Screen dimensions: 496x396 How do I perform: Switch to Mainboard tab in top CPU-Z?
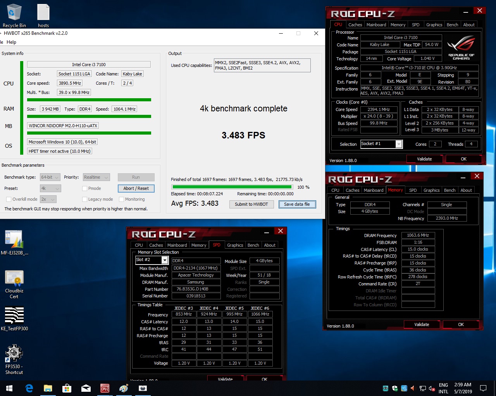376,25
